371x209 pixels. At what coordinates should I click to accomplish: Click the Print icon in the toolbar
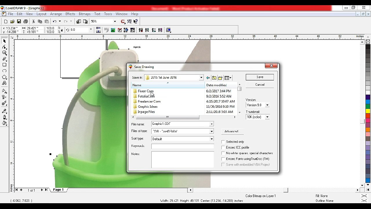[26, 21]
